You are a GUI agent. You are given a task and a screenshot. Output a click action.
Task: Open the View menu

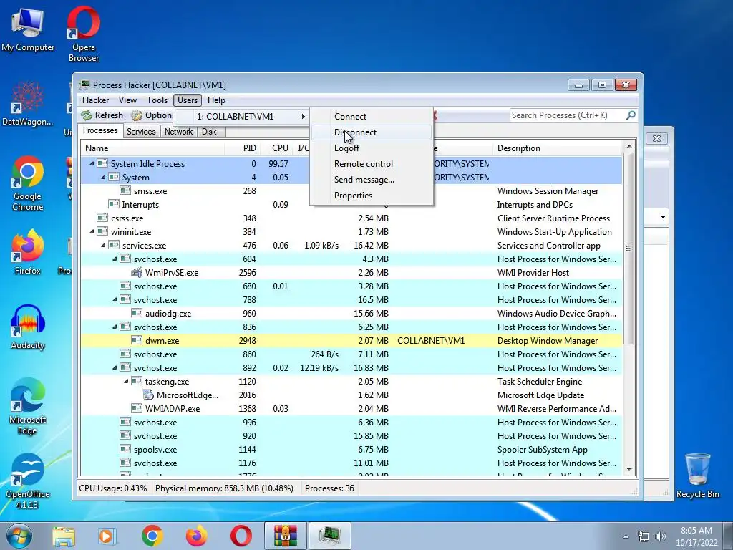pyautogui.click(x=127, y=100)
